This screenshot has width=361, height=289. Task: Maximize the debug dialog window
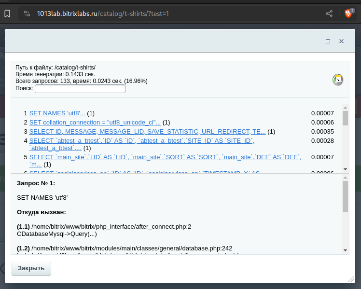pos(328,41)
